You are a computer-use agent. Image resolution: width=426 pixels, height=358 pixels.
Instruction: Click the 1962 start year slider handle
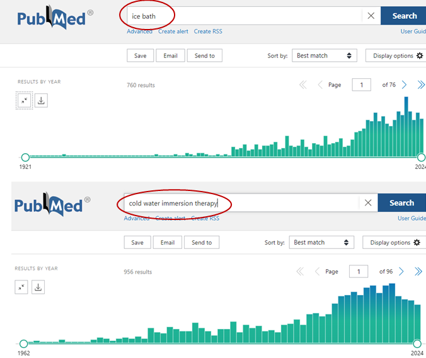24,344
